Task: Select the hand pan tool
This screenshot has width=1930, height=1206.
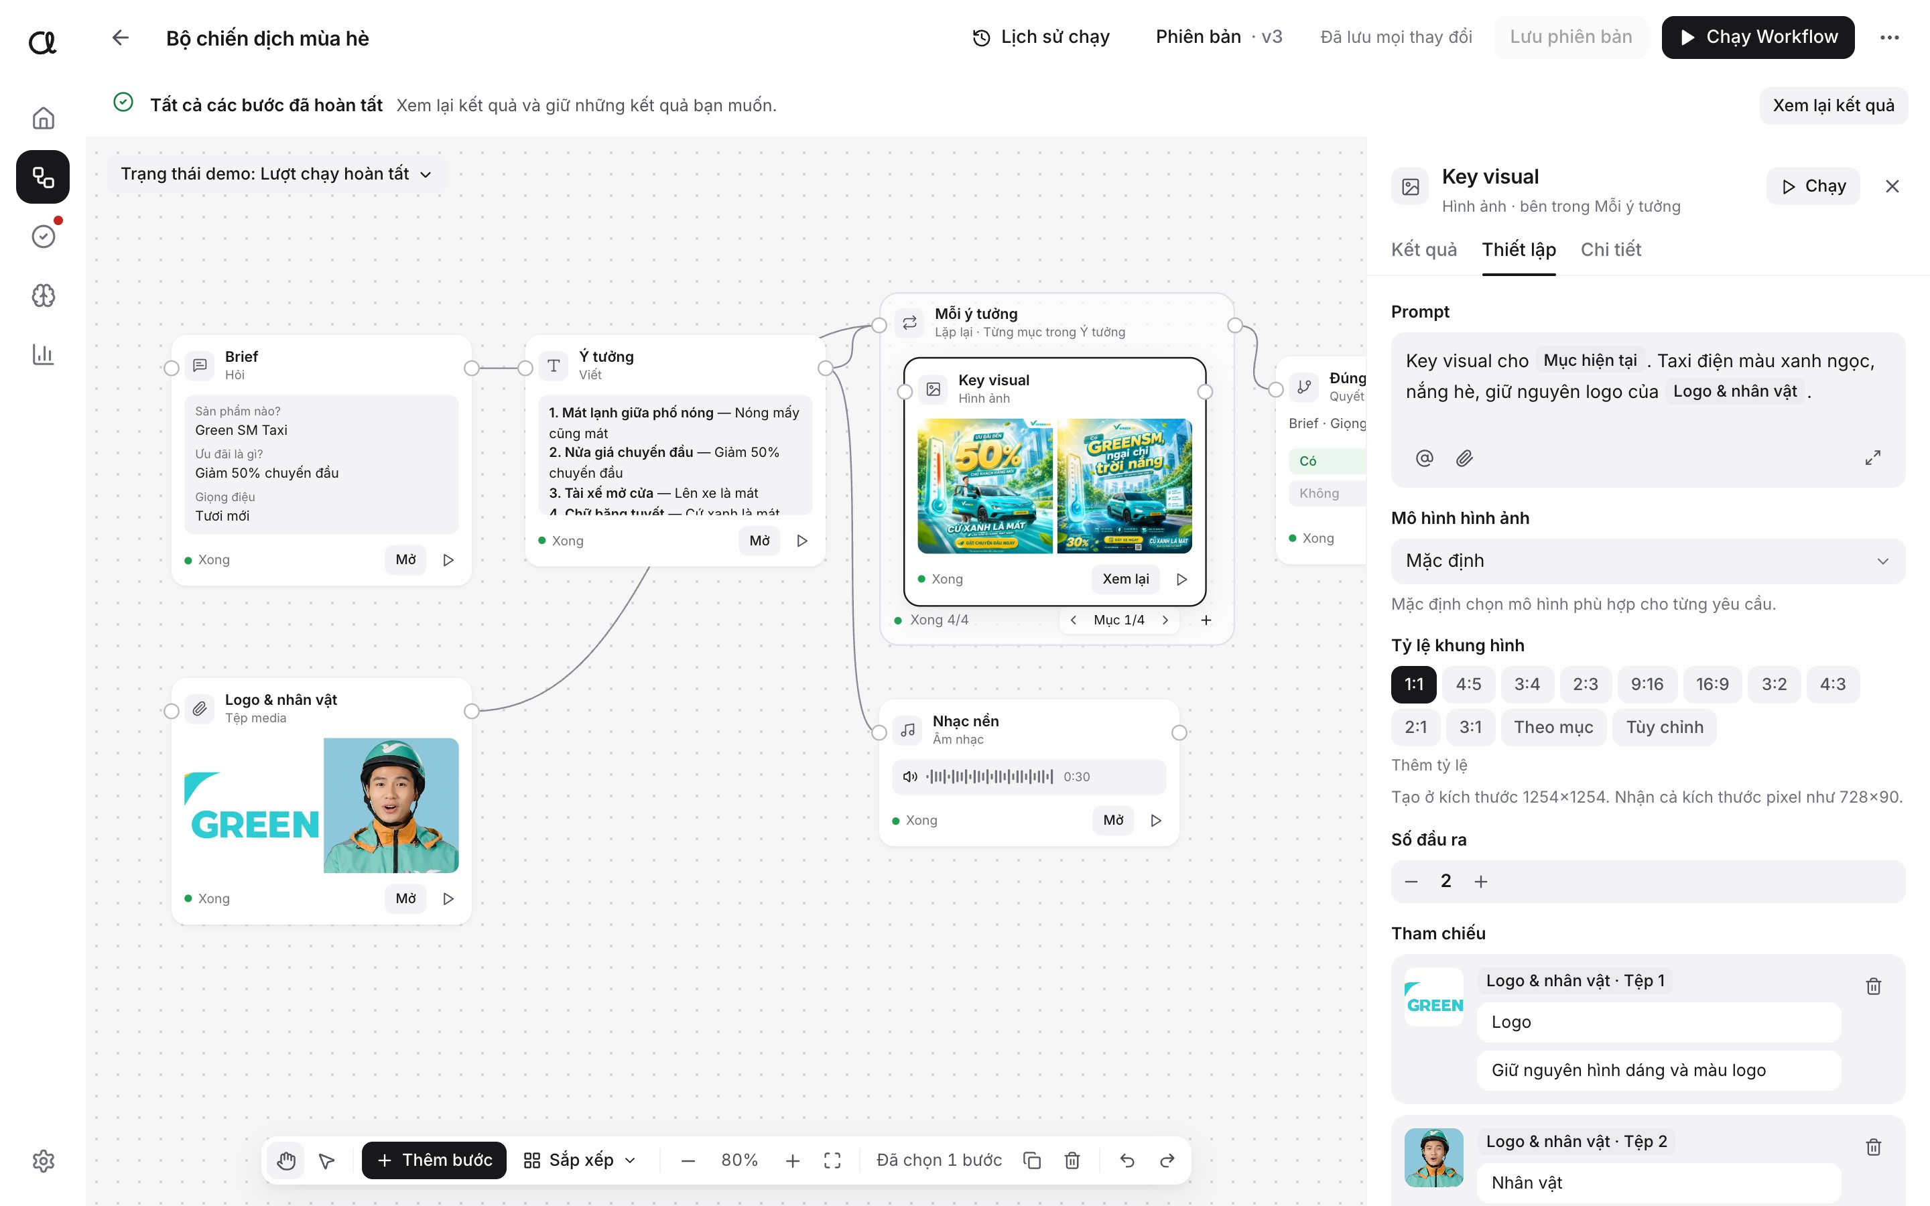Action: (286, 1160)
